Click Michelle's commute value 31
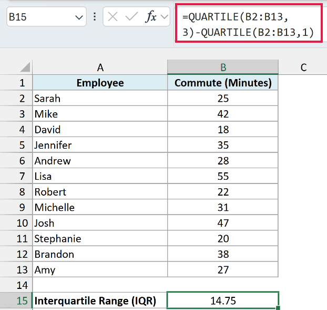Viewport: 327px width, 310px height. 223,207
